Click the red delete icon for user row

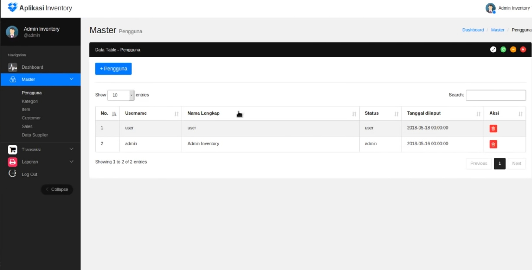pos(493,129)
